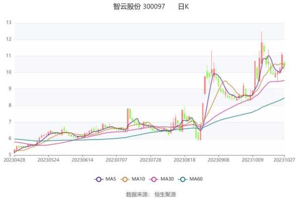Toggle the MA30 legend series
302x198 pixels.
[x=162, y=179]
